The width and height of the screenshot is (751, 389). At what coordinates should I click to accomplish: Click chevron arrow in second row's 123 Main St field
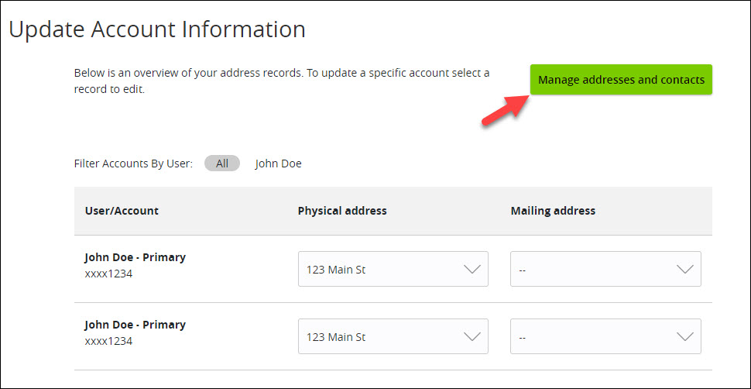click(472, 337)
